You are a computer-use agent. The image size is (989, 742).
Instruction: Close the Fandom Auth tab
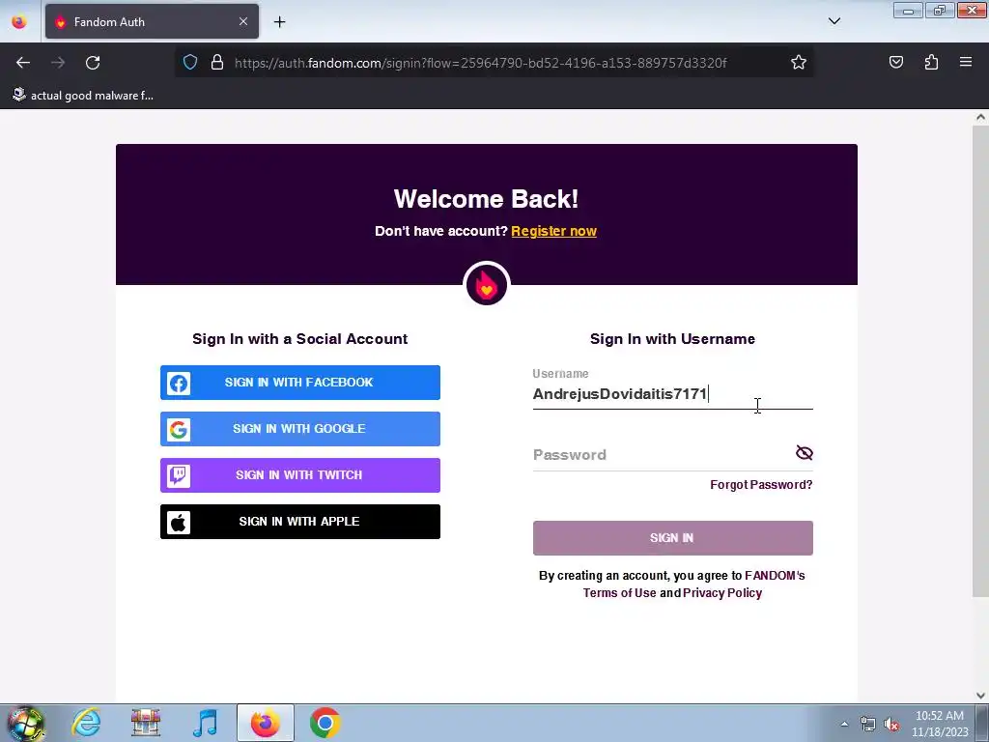[x=243, y=21]
